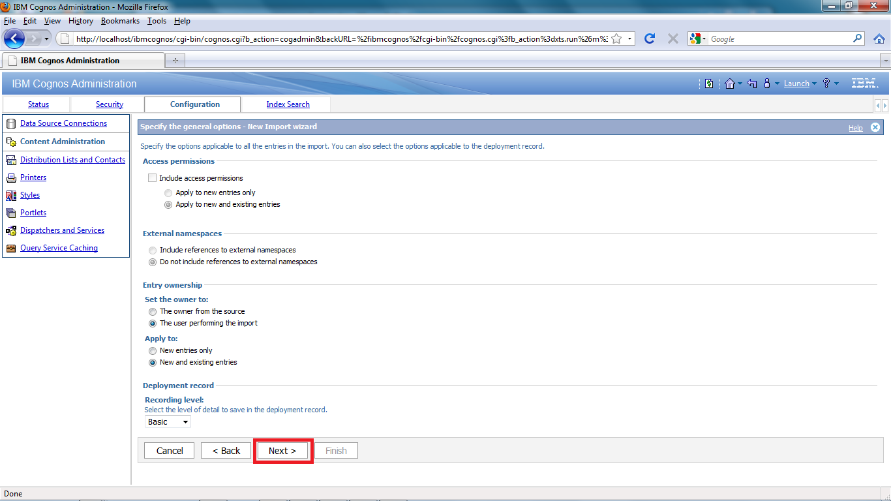Click the Cognos refresh page icon

[x=709, y=83]
